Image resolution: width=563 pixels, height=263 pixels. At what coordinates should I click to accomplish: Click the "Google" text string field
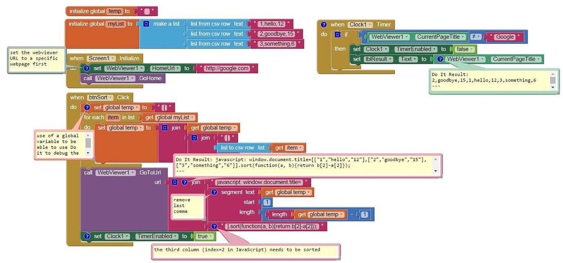(505, 37)
